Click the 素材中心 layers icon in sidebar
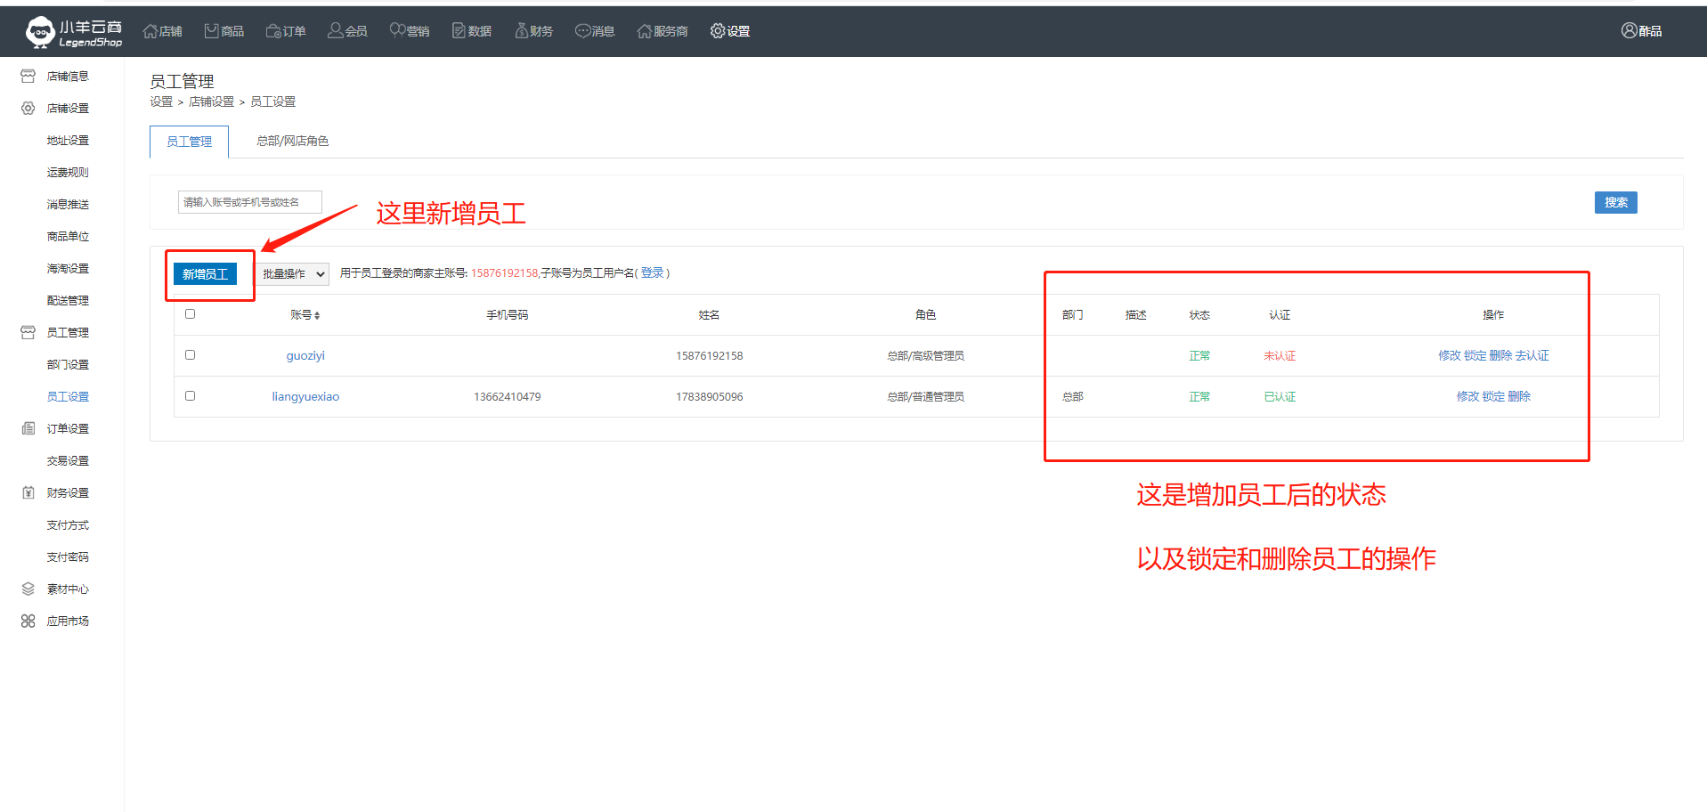Viewport: 1707px width, 812px height. 28,589
